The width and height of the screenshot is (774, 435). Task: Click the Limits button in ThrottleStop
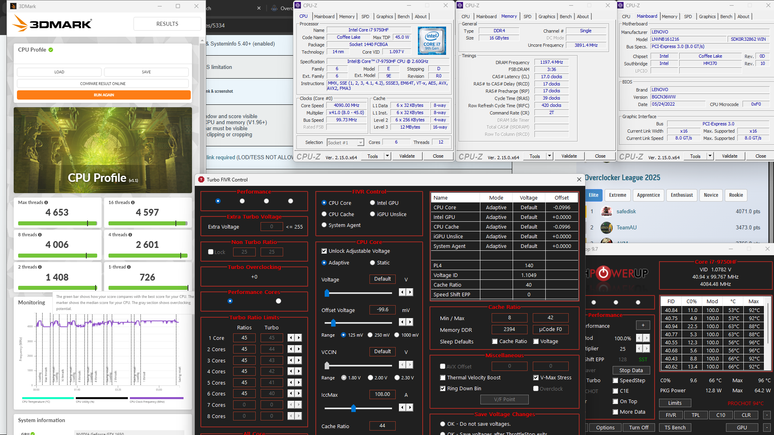click(x=675, y=403)
